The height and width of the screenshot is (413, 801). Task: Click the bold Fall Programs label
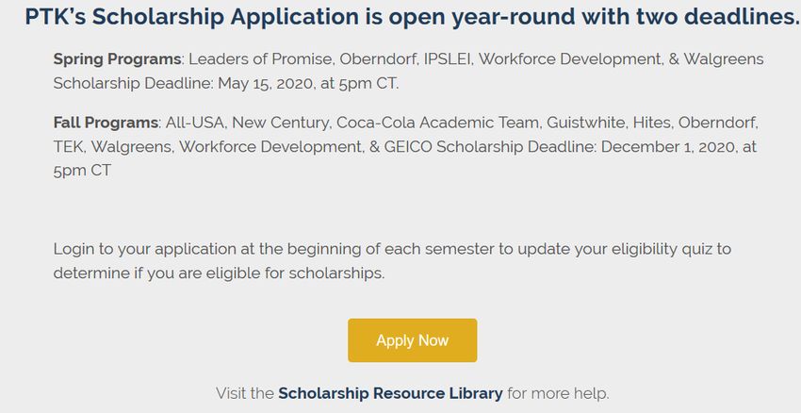(106, 123)
